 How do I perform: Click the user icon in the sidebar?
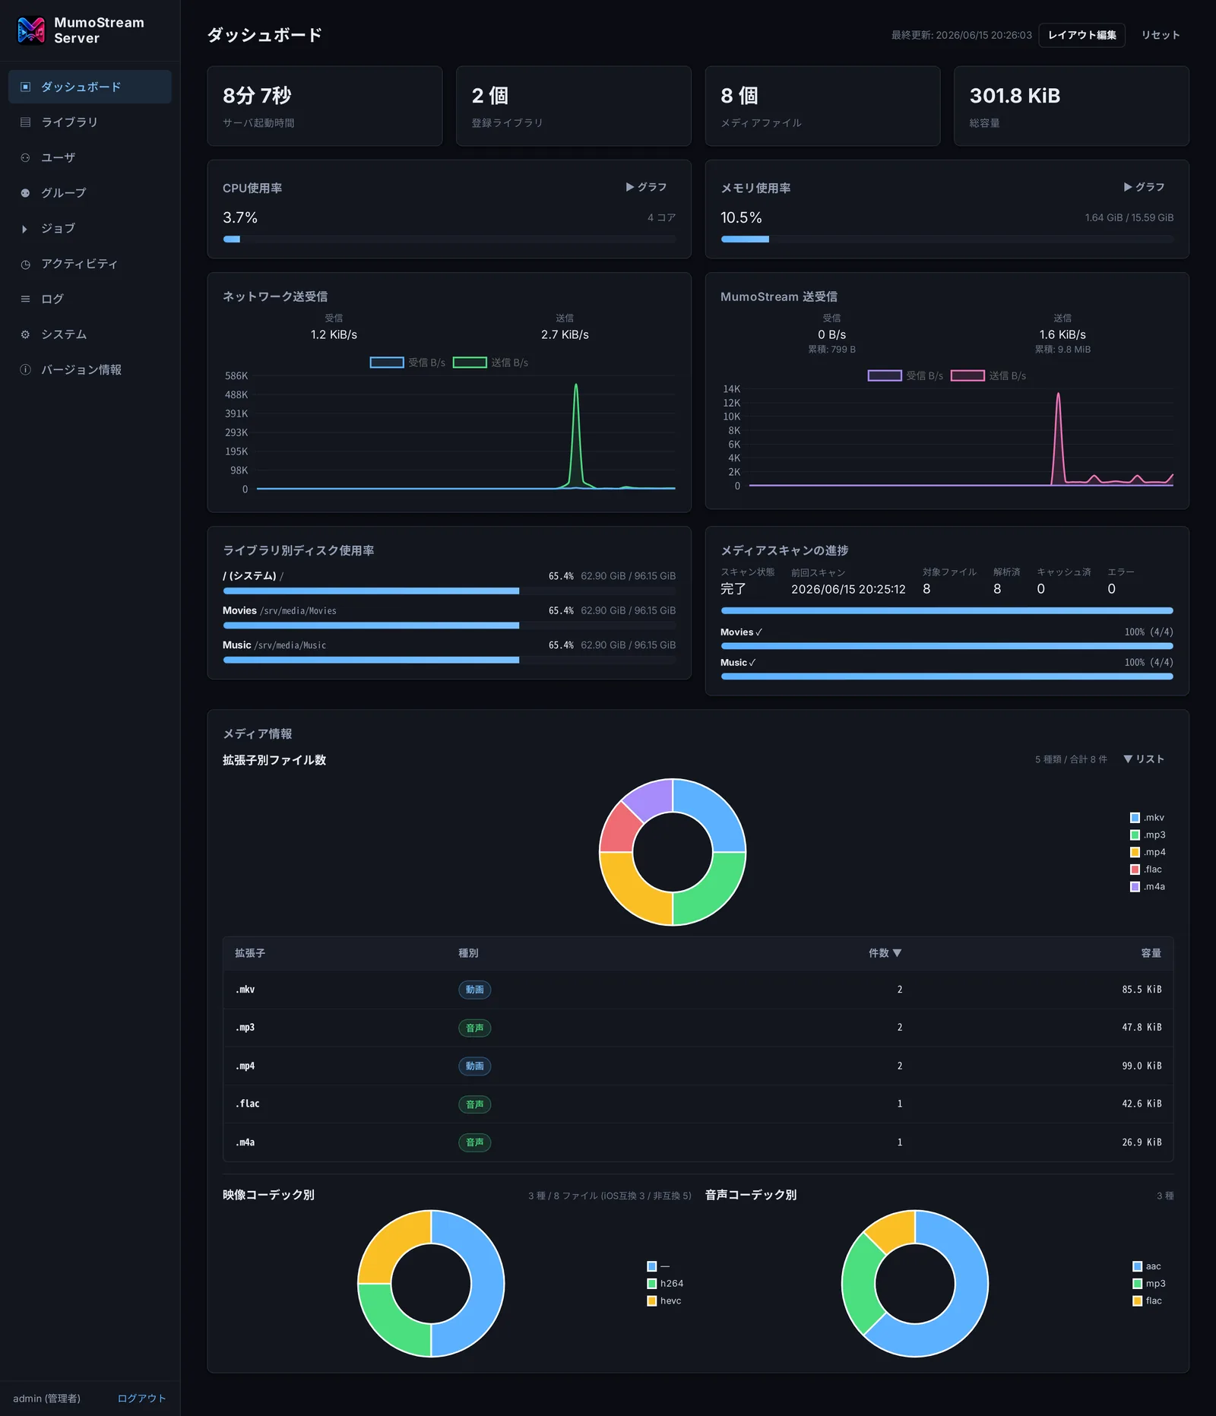[x=25, y=157]
